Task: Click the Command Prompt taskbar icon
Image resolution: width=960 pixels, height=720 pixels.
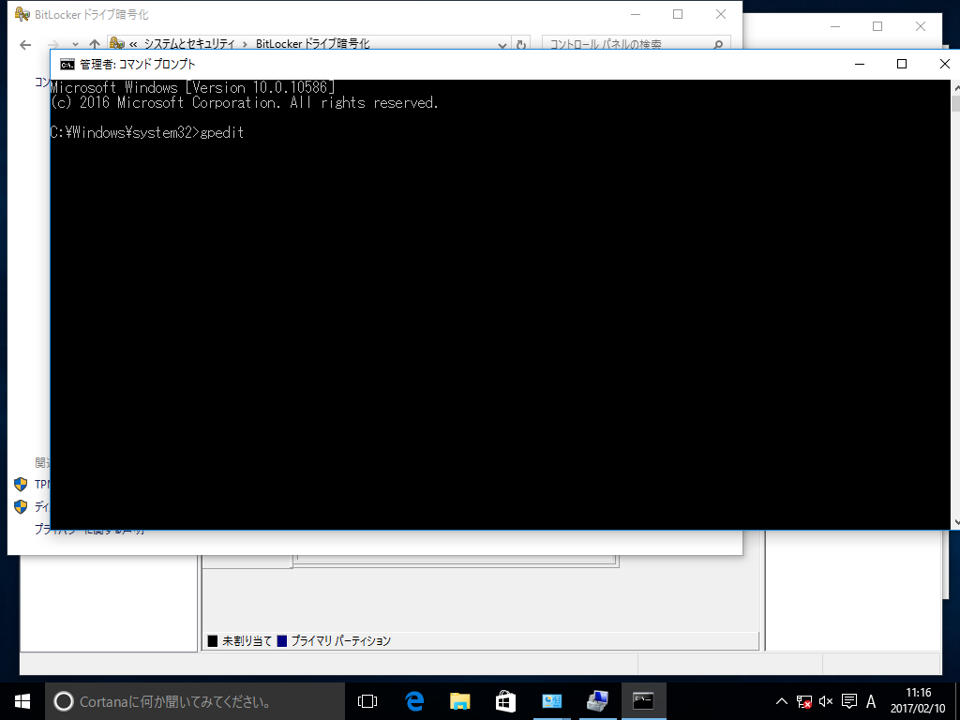Action: coord(643,701)
